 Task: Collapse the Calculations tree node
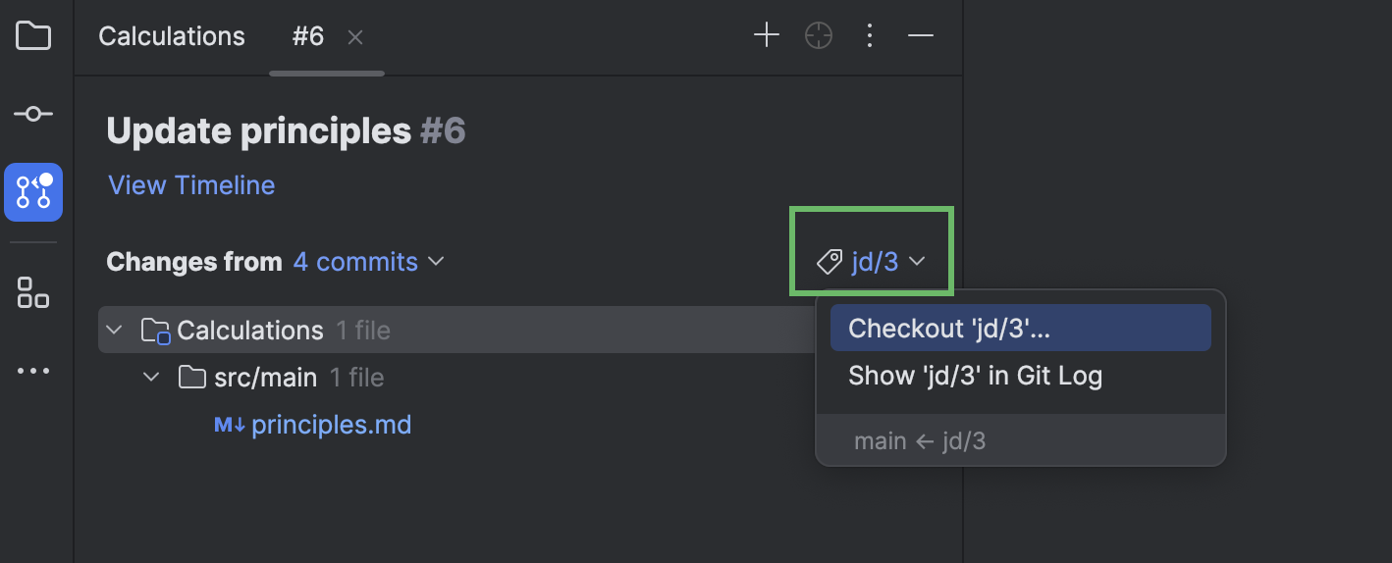(x=115, y=331)
